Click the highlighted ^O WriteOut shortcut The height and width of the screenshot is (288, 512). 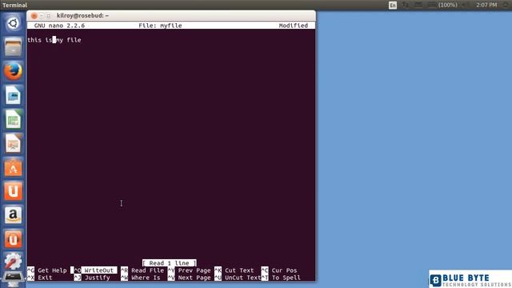(94, 270)
